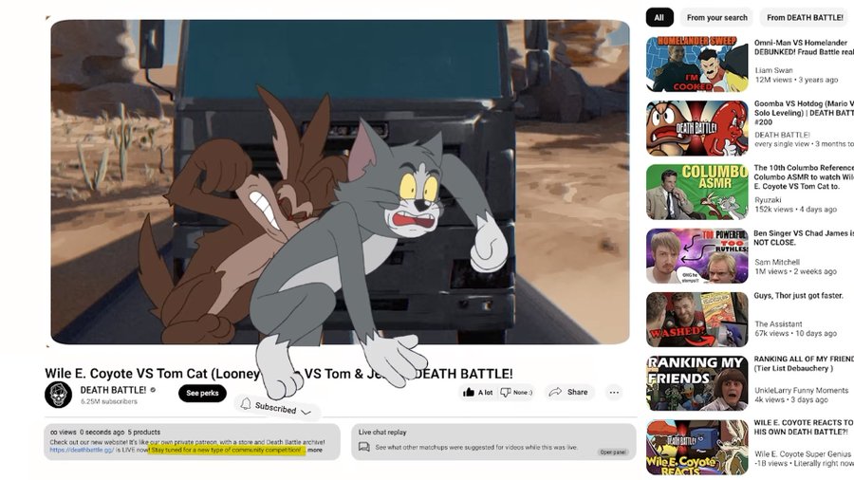The image size is (854, 480).
Task: Open the Goomba VS Hotdog thumbnail
Action: (x=697, y=128)
